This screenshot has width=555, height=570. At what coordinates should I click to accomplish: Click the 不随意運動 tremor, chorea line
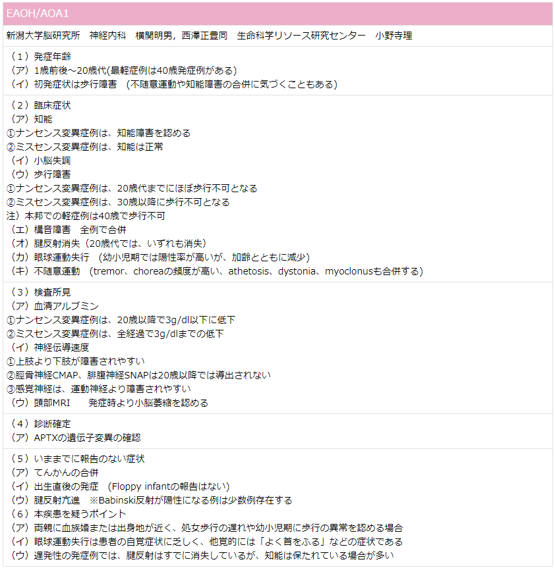pyautogui.click(x=217, y=271)
